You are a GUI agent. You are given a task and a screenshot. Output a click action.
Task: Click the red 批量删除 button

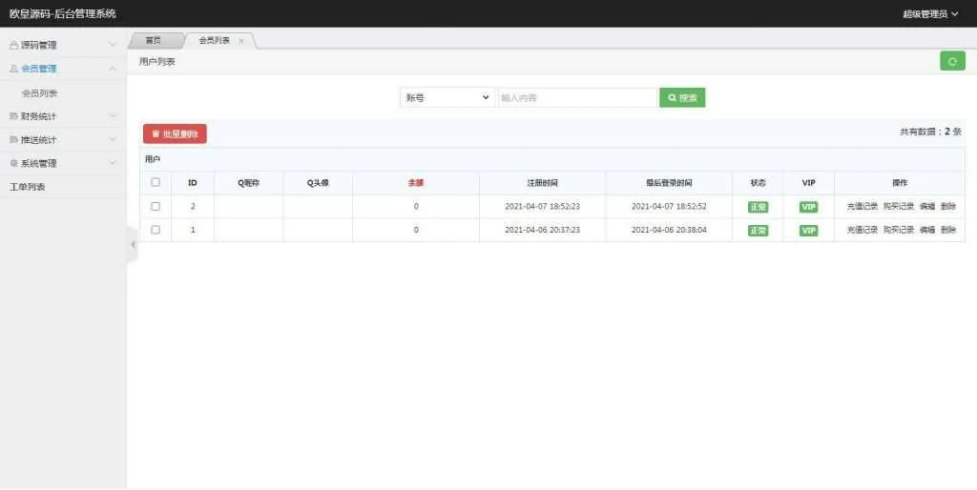(175, 134)
